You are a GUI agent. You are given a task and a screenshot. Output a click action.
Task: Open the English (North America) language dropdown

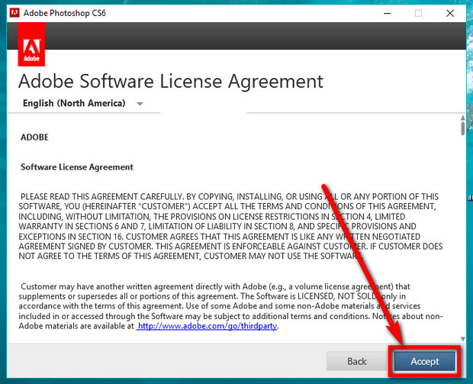[x=82, y=103]
